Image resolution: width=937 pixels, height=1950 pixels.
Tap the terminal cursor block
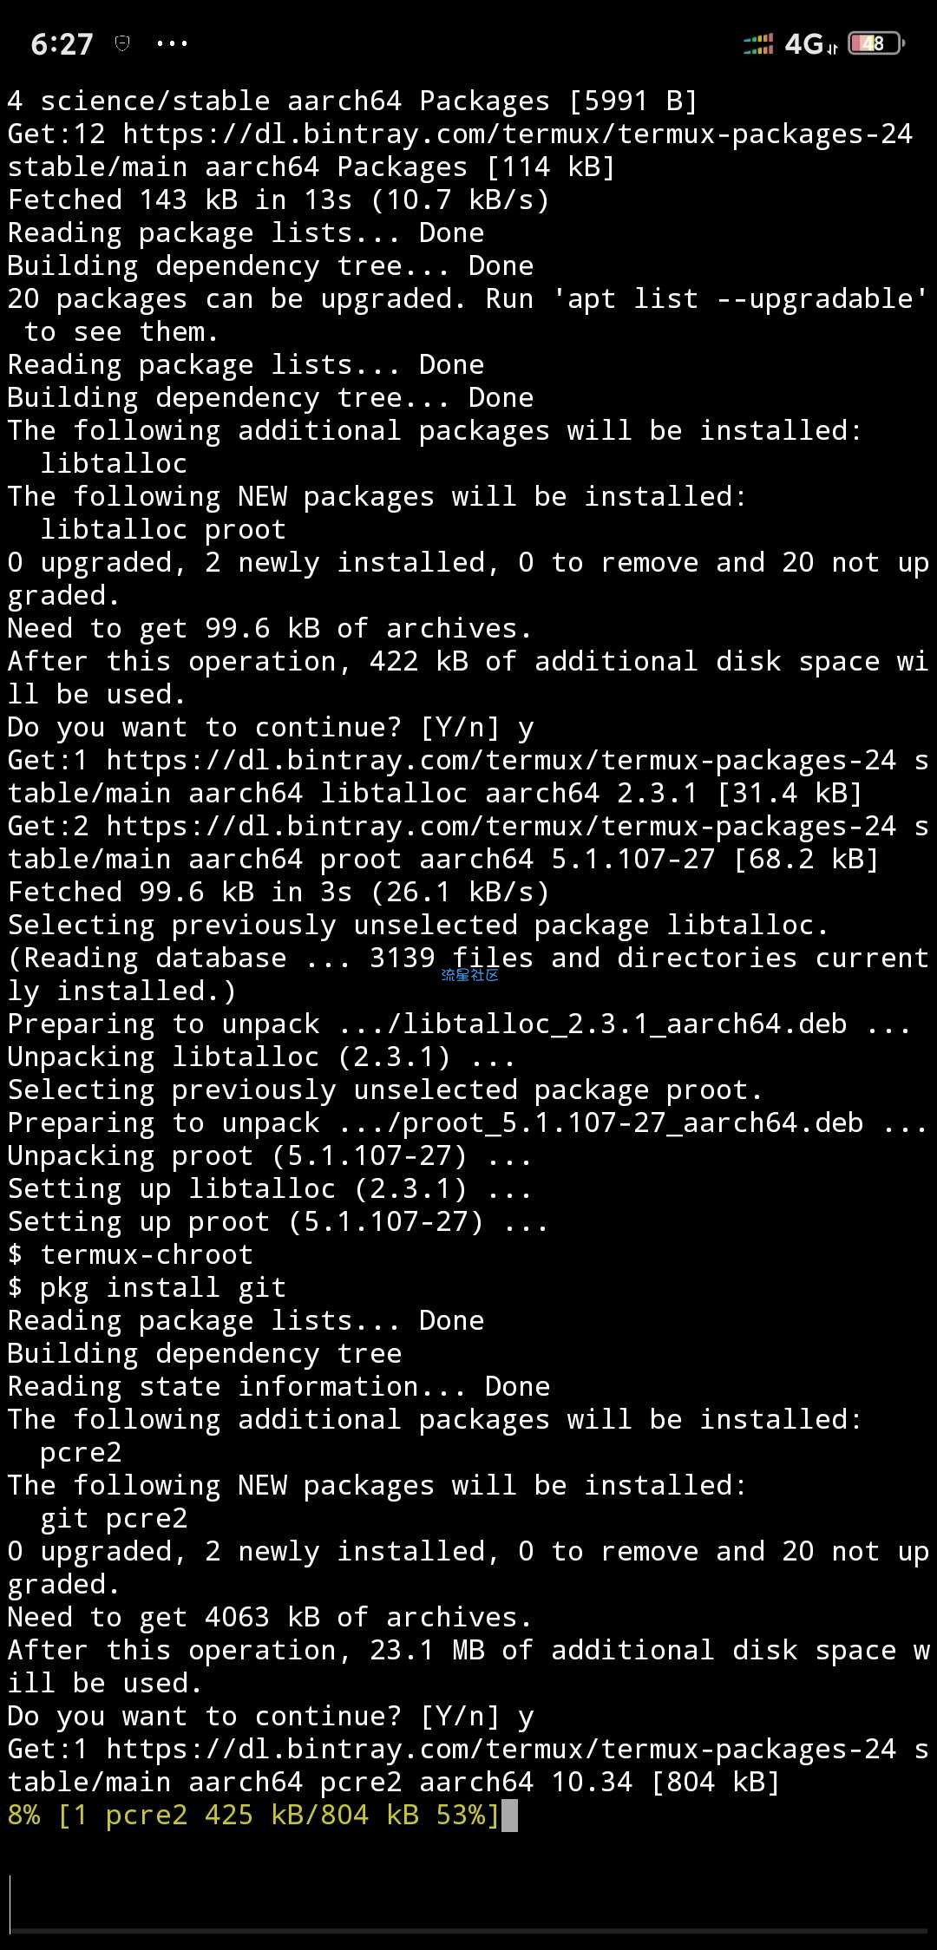[x=509, y=1816]
